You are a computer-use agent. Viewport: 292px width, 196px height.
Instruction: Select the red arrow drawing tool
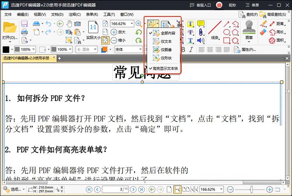click(227, 24)
